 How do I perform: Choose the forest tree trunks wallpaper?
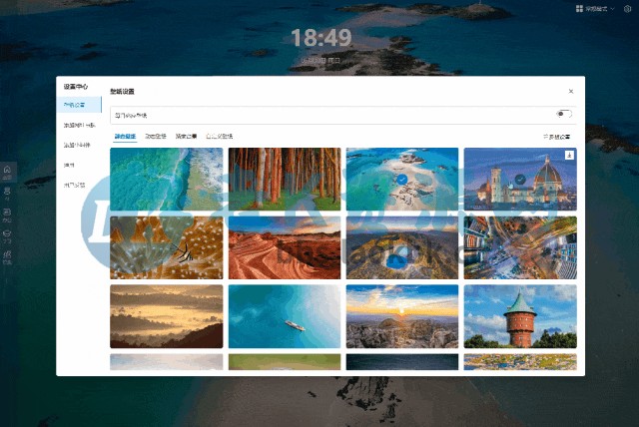[x=285, y=179]
